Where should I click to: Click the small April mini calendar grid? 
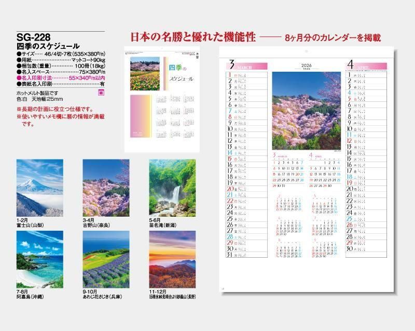pos(325,170)
